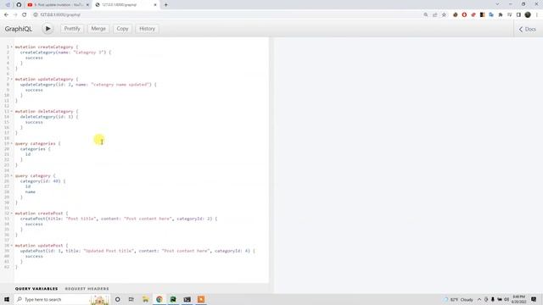
Task: Click the share page icon
Action: (435, 15)
